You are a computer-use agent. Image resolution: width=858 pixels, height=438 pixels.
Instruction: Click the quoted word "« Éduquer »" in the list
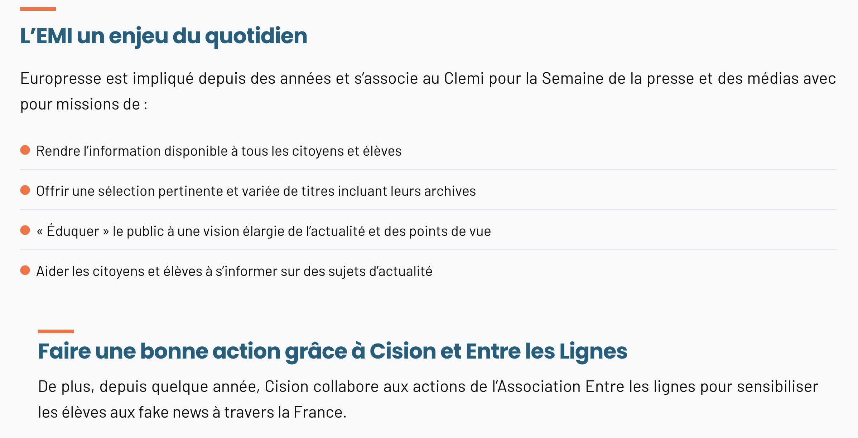click(73, 231)
